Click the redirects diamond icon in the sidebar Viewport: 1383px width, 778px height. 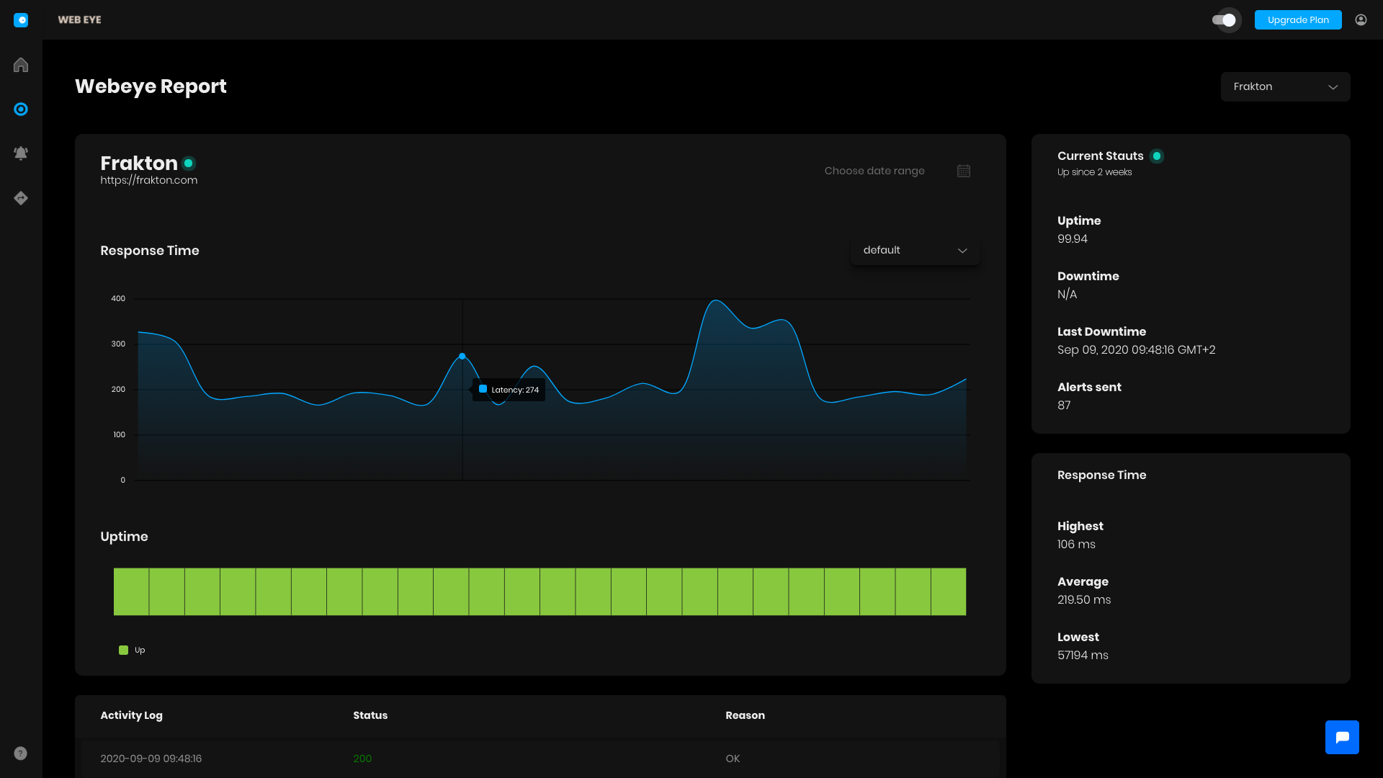[x=21, y=197]
